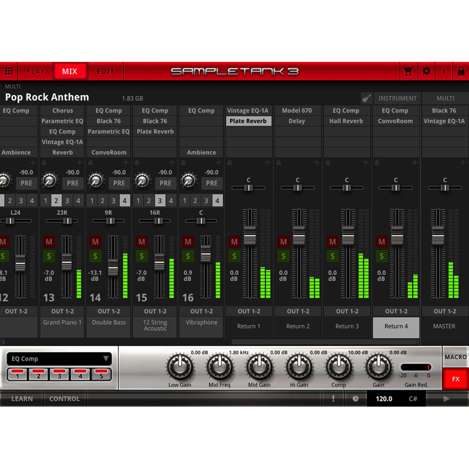Open the settings gear menu
469x469 pixels.
(x=426, y=71)
